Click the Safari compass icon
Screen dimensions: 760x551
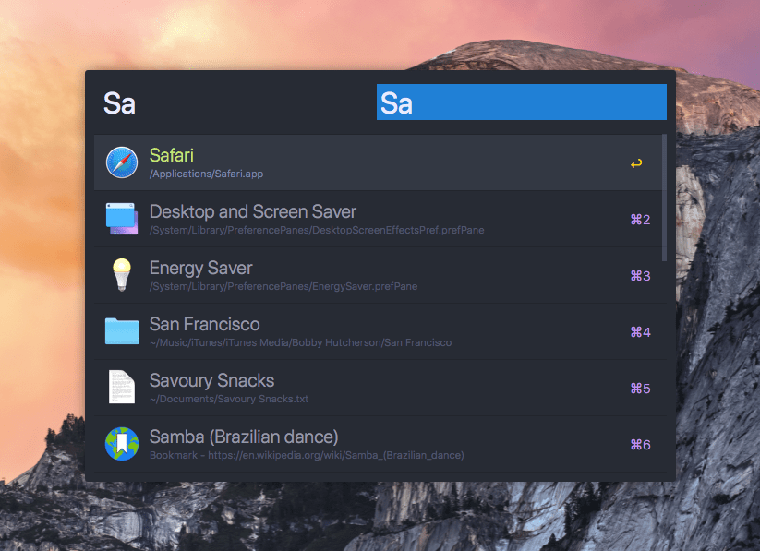click(x=121, y=162)
